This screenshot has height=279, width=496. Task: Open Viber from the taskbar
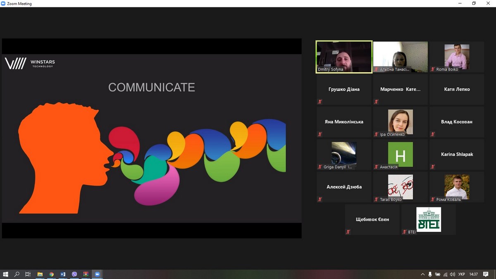click(x=74, y=274)
